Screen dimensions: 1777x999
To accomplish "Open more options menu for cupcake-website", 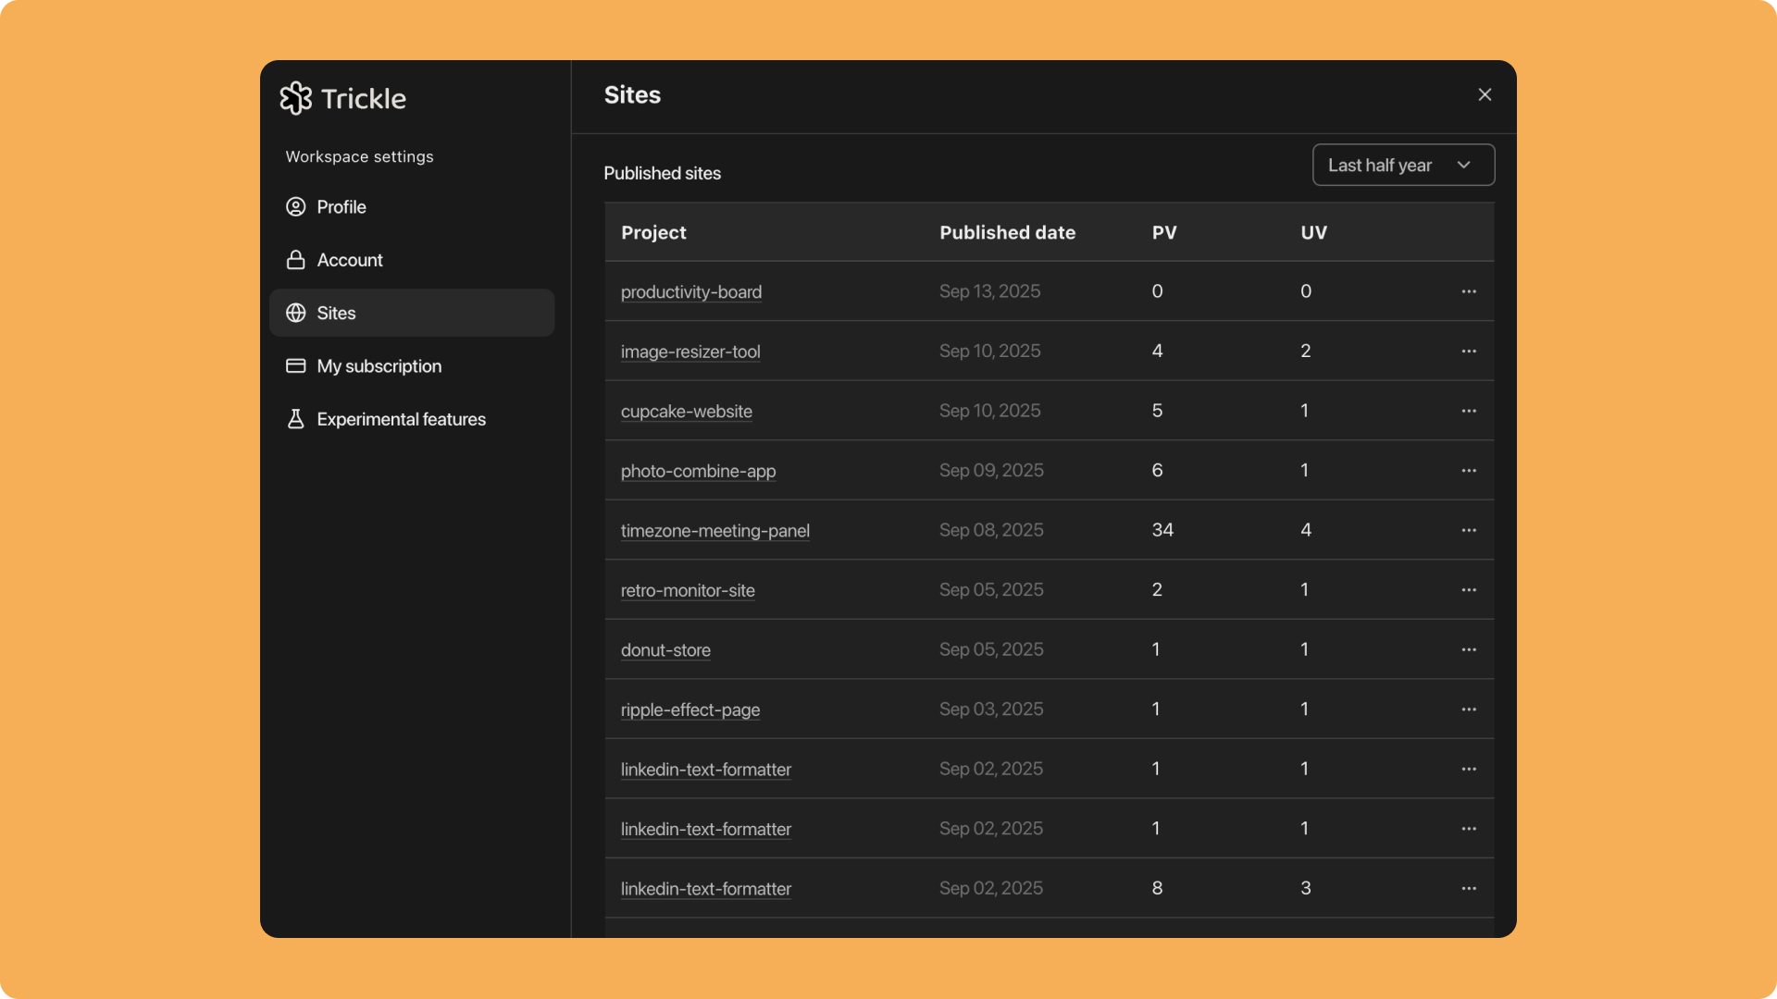I will coord(1468,411).
